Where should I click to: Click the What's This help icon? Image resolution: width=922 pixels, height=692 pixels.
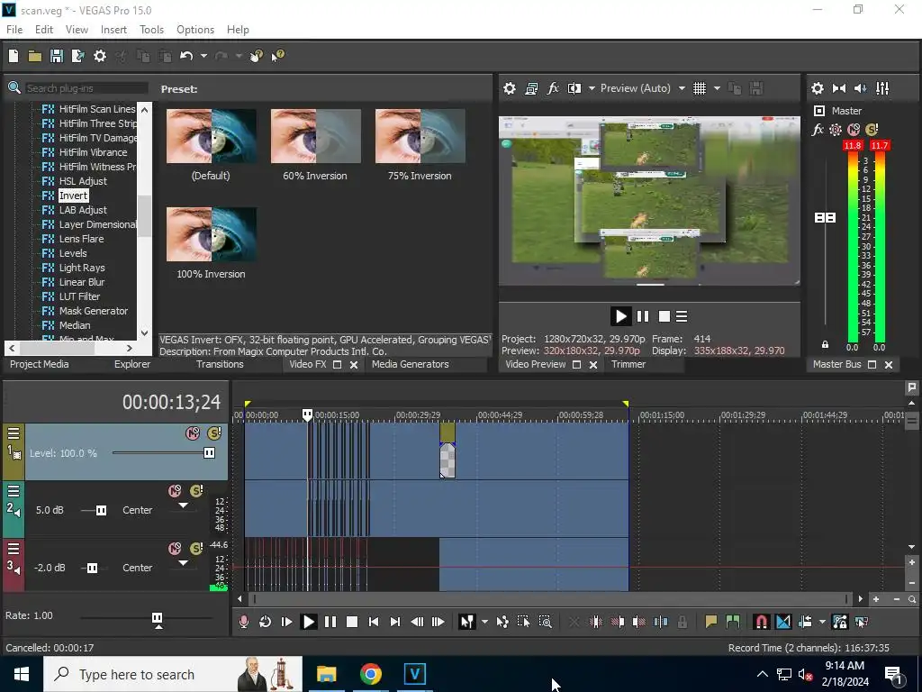click(277, 56)
